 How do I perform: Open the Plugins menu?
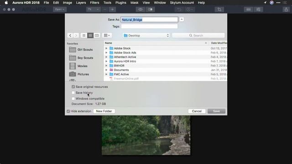click(x=120, y=3)
